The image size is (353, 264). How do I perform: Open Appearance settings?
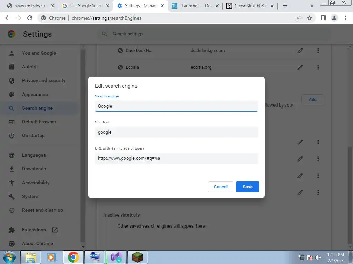pos(35,94)
